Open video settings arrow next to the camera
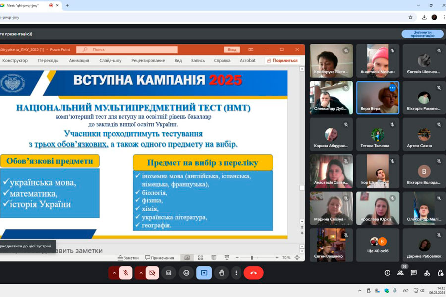The width and height of the screenshot is (446, 297). 141,273
